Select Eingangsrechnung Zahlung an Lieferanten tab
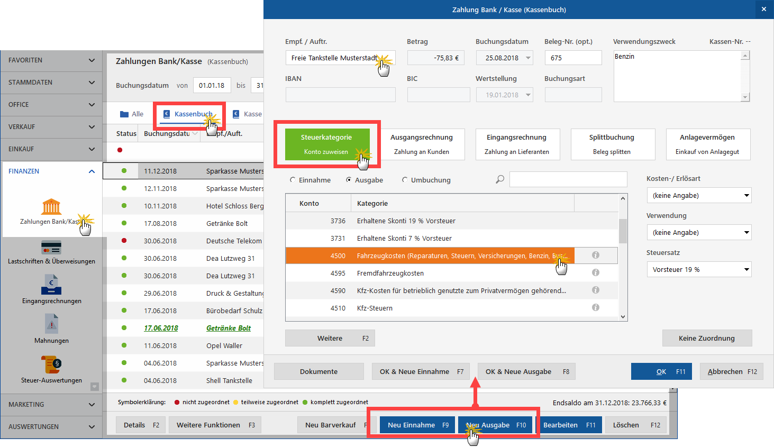 [517, 144]
